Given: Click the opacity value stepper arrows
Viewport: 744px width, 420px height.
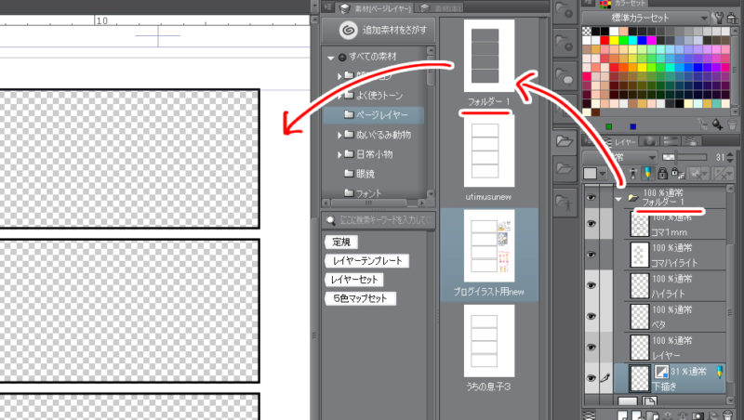Looking at the screenshot, I should click(730, 157).
